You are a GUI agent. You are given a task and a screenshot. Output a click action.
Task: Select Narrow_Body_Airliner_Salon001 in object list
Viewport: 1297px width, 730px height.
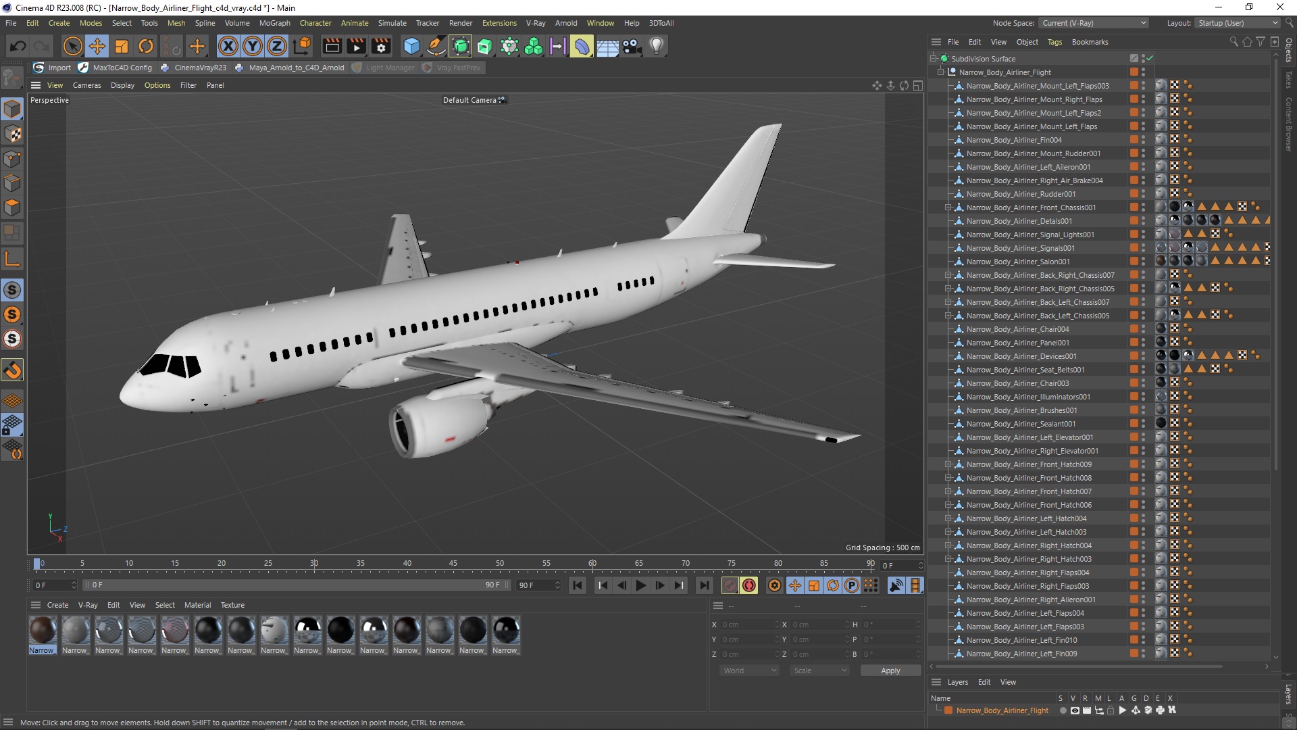click(x=1017, y=262)
